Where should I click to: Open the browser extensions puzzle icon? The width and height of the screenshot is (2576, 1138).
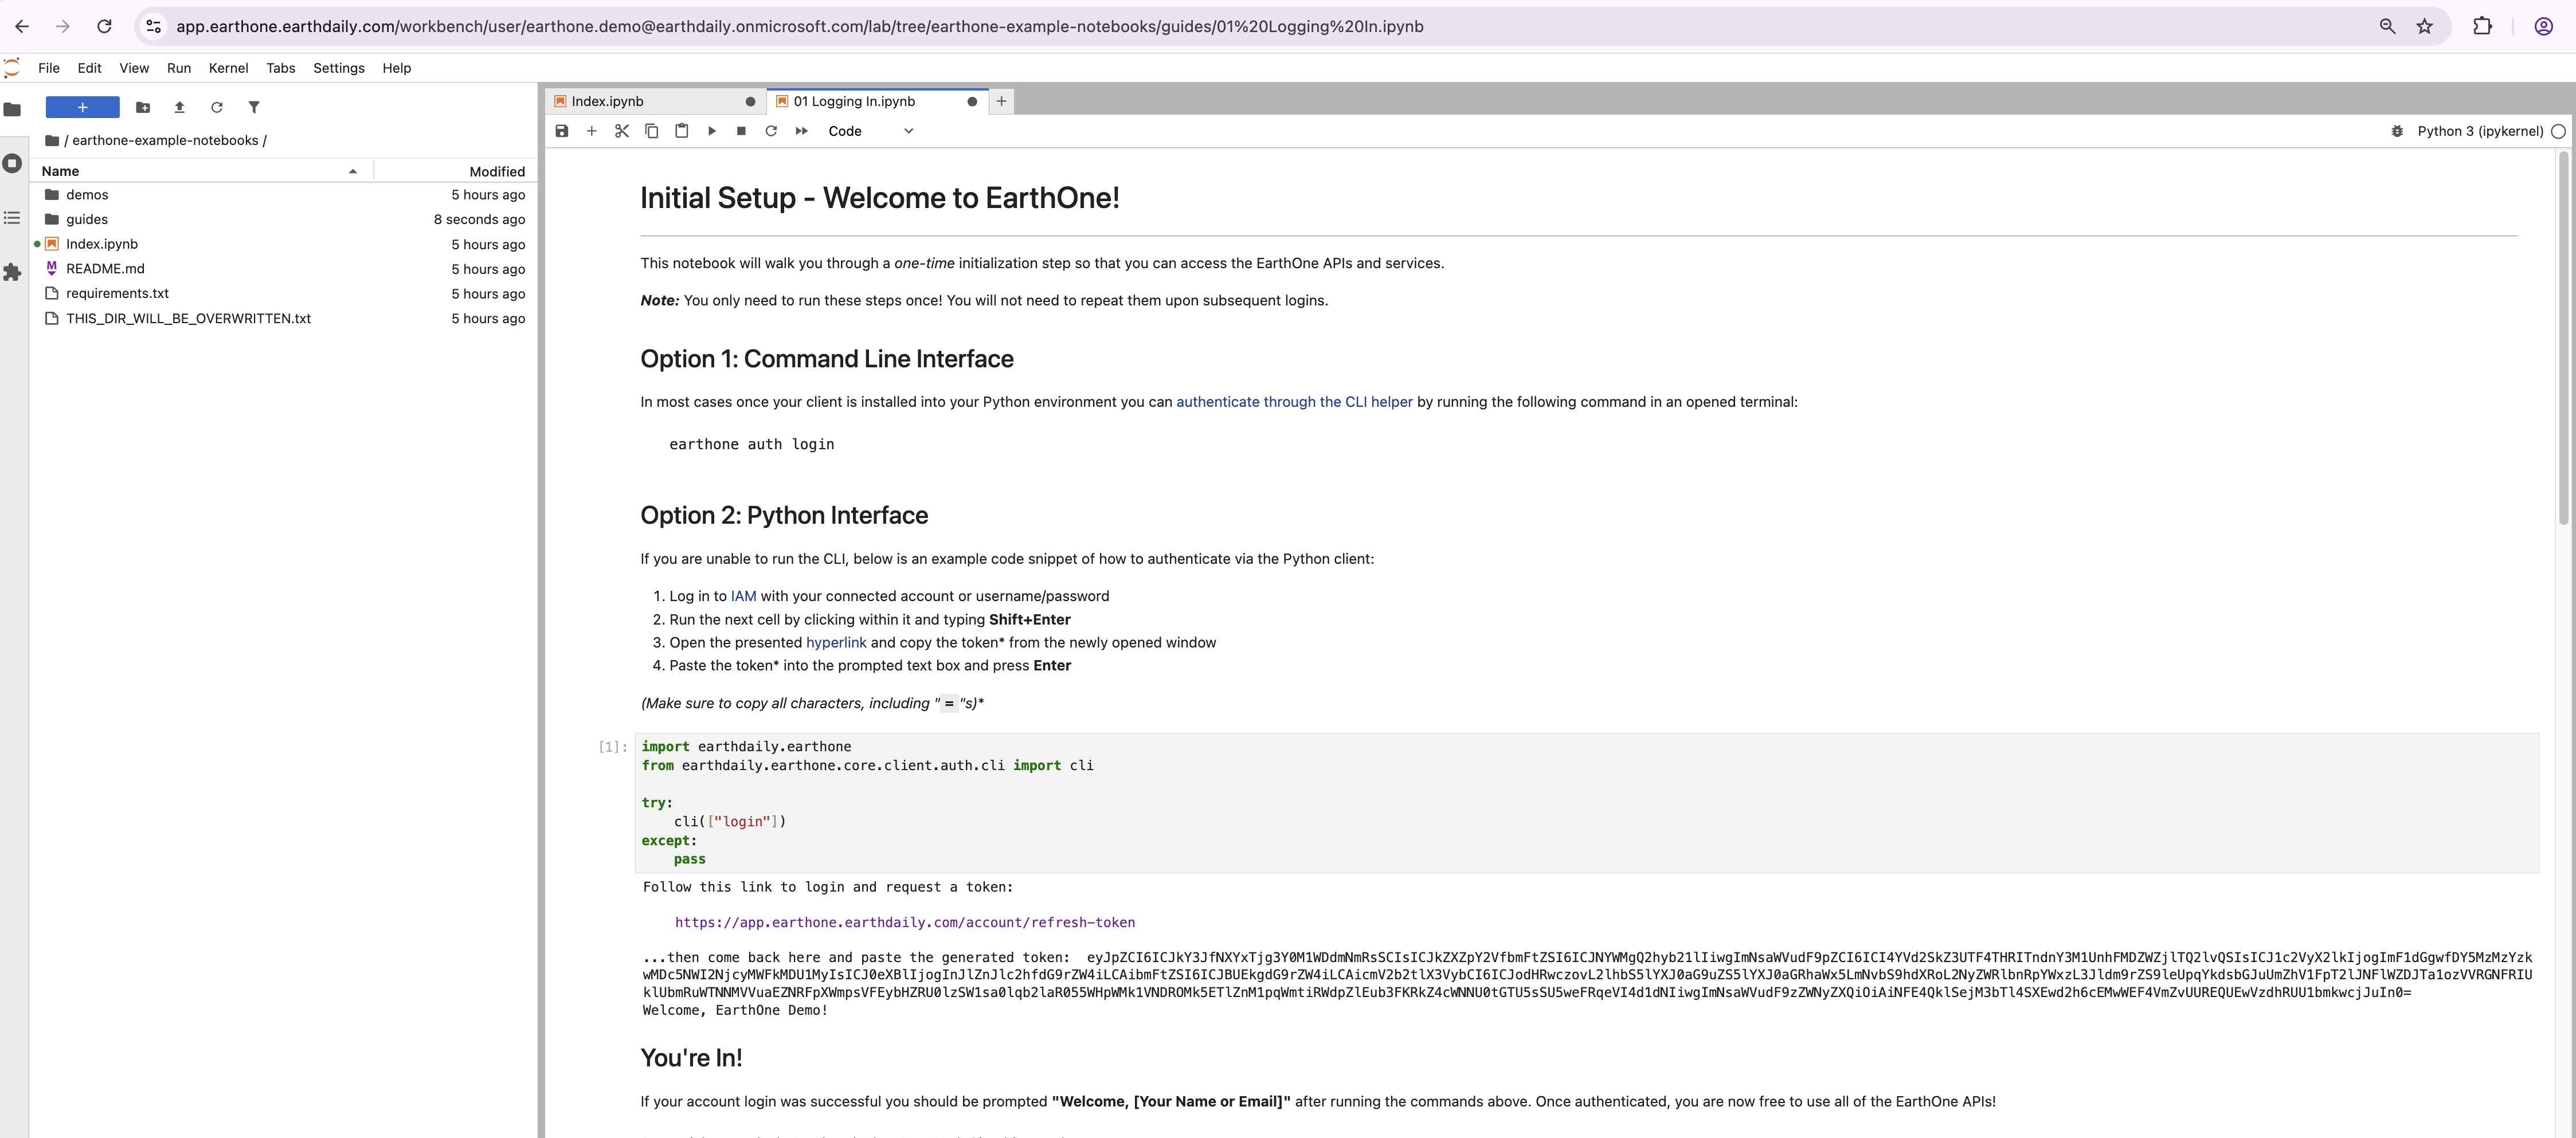pyautogui.click(x=2482, y=27)
